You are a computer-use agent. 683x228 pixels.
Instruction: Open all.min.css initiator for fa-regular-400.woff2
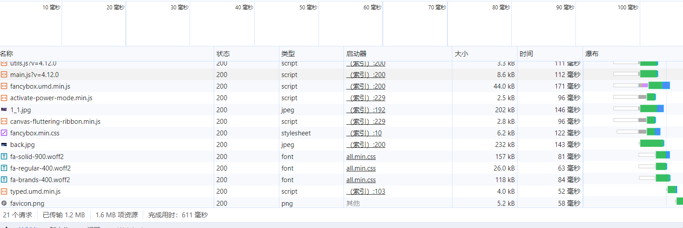point(361,168)
